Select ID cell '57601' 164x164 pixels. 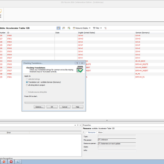click(31, 39)
